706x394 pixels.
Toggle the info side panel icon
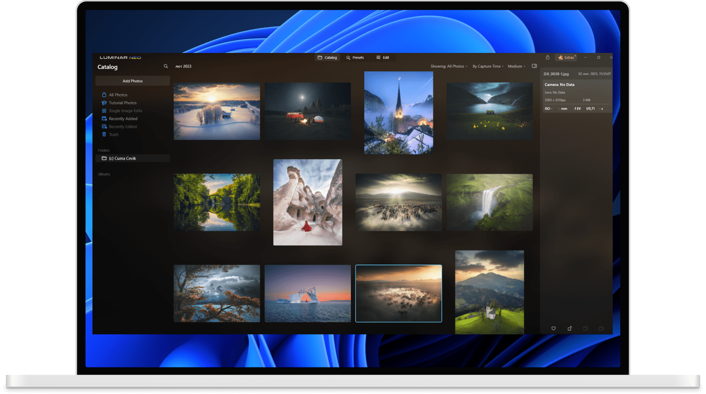535,66
